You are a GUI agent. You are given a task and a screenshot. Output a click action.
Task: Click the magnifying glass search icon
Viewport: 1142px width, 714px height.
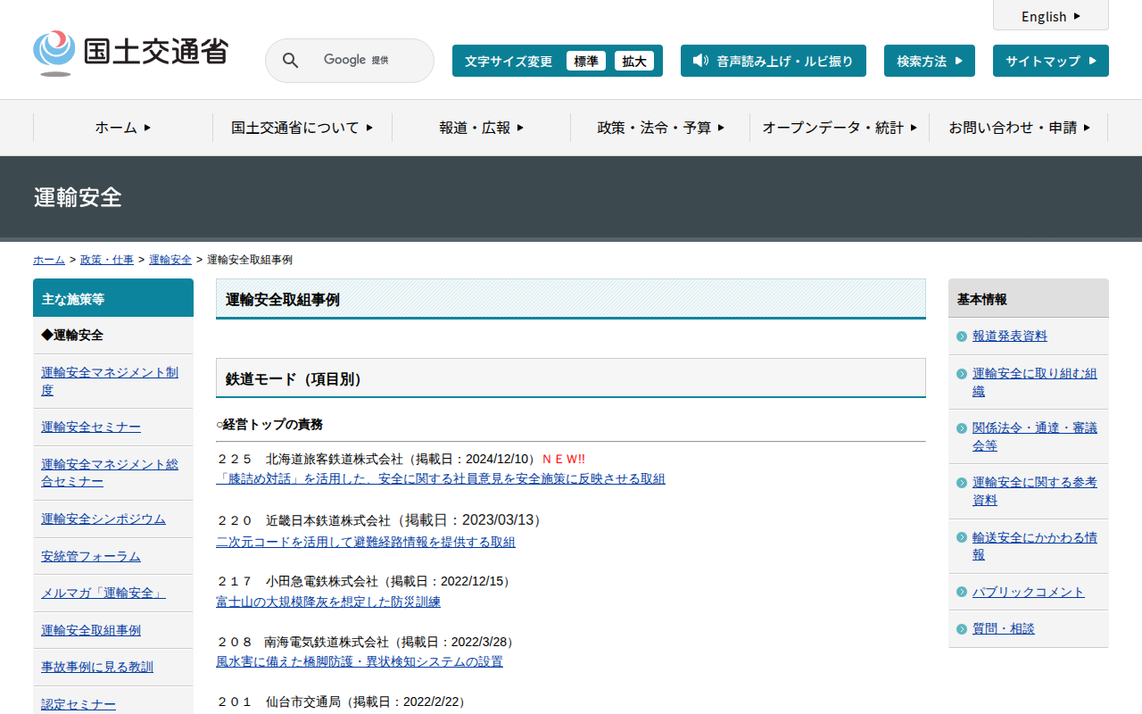(x=291, y=61)
